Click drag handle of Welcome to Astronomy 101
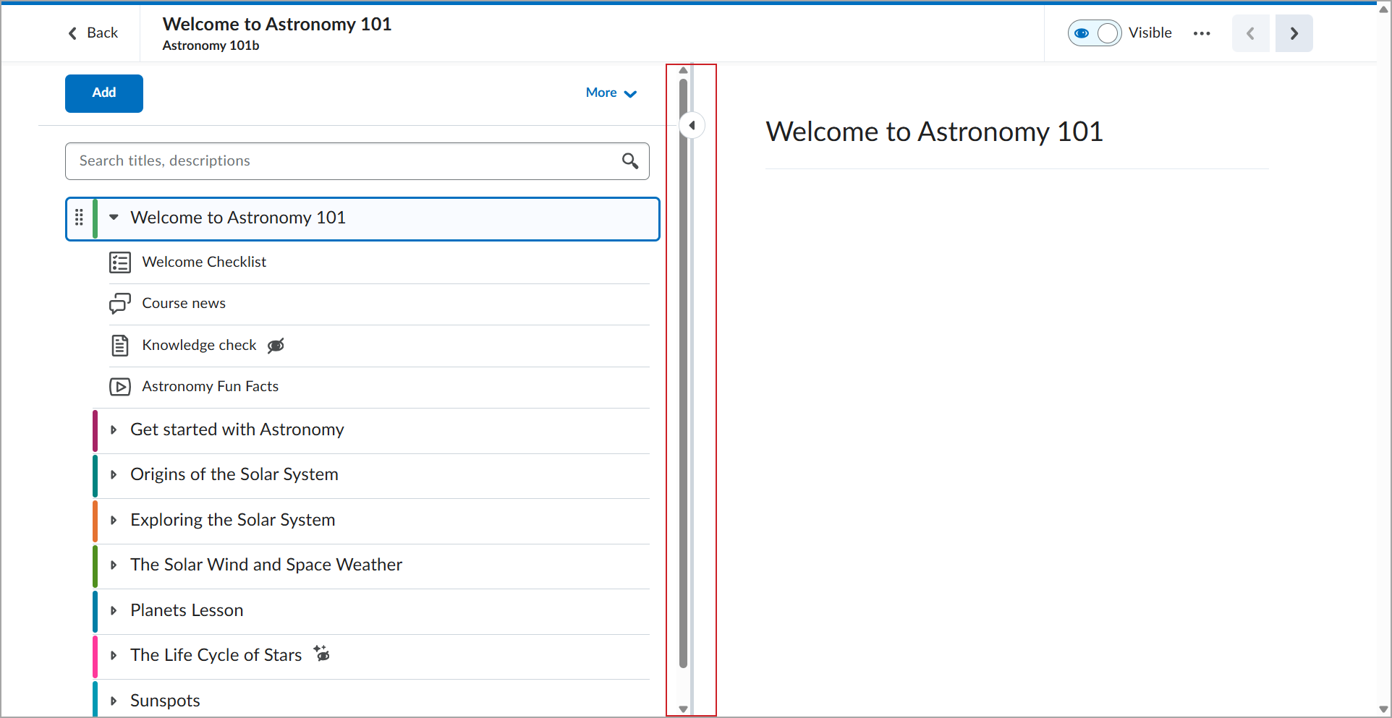 click(79, 218)
